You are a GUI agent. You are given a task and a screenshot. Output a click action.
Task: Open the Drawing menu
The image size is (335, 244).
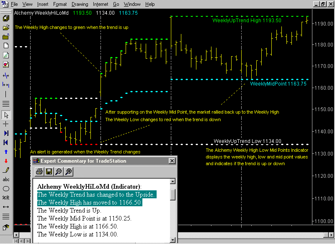(80, 4)
